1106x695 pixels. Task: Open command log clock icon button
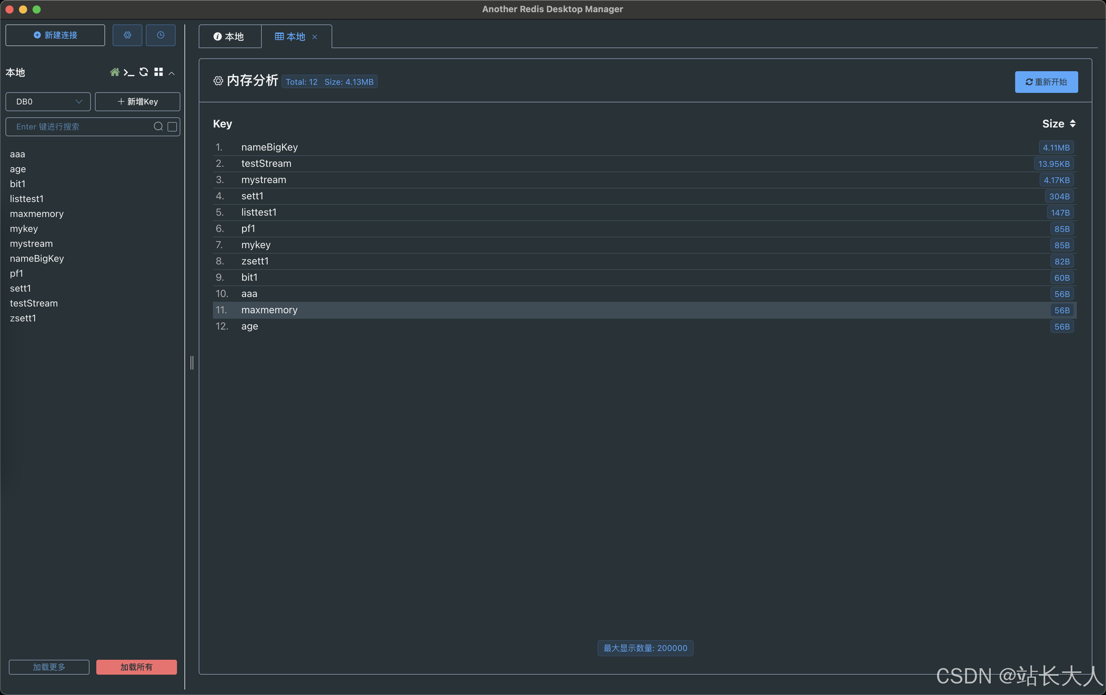(x=160, y=35)
